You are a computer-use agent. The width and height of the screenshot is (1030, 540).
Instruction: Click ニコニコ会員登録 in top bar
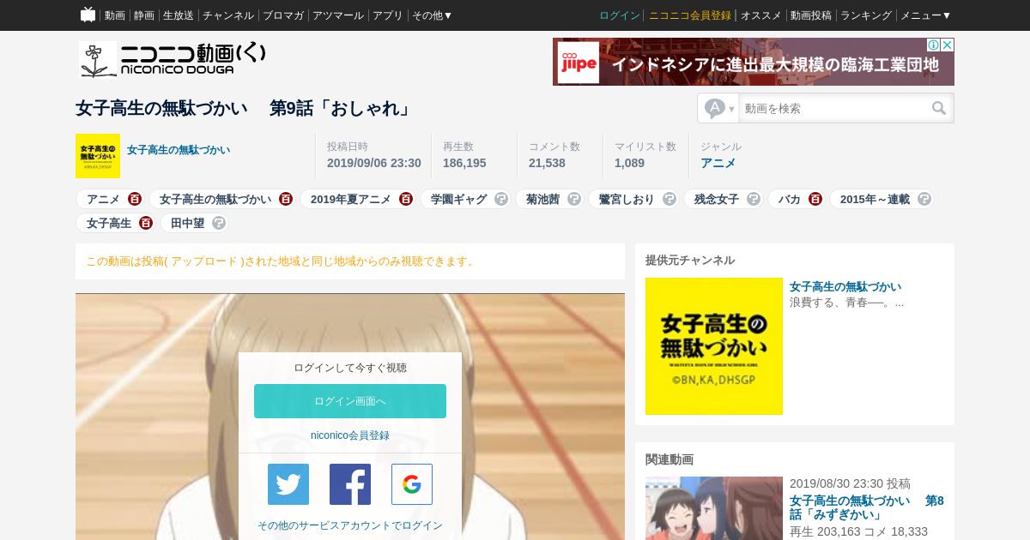point(690,15)
